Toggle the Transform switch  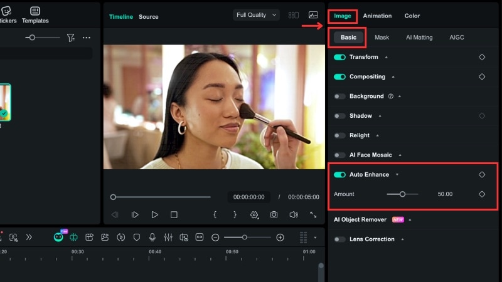pyautogui.click(x=339, y=57)
